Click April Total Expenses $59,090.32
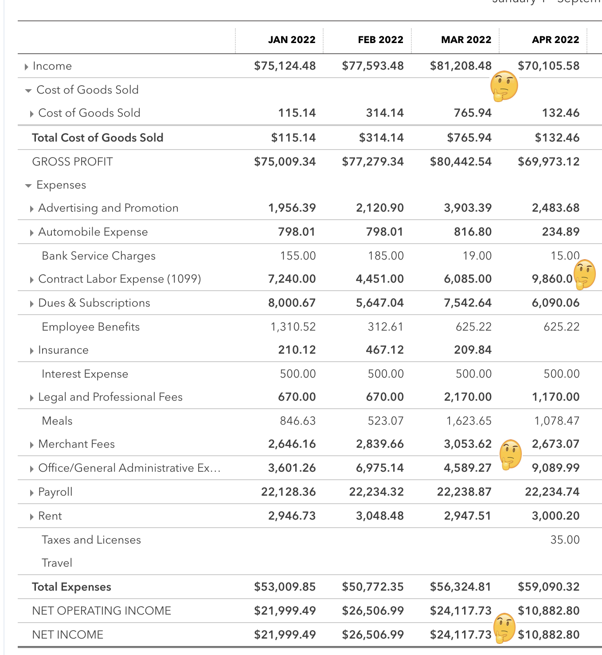The width and height of the screenshot is (602, 655). click(x=548, y=587)
